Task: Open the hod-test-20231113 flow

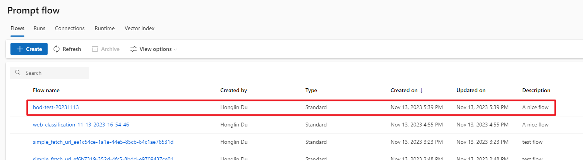Action: click(56, 107)
